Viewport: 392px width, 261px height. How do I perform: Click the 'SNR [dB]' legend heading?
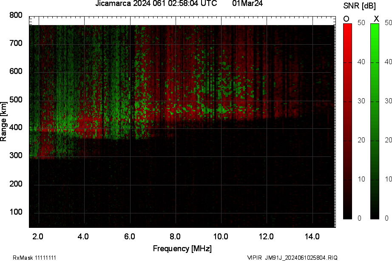[359, 5]
